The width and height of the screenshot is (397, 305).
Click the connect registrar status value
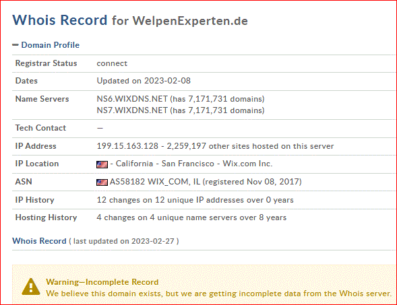[112, 63]
